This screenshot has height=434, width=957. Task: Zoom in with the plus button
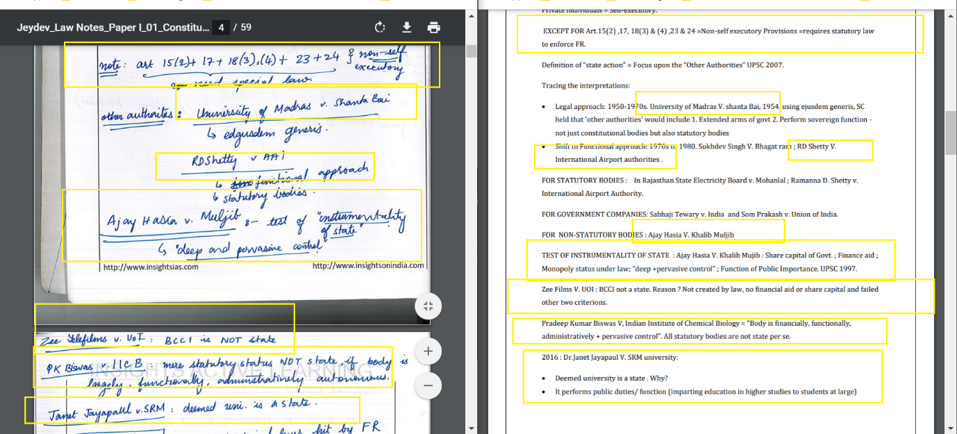[x=428, y=351]
